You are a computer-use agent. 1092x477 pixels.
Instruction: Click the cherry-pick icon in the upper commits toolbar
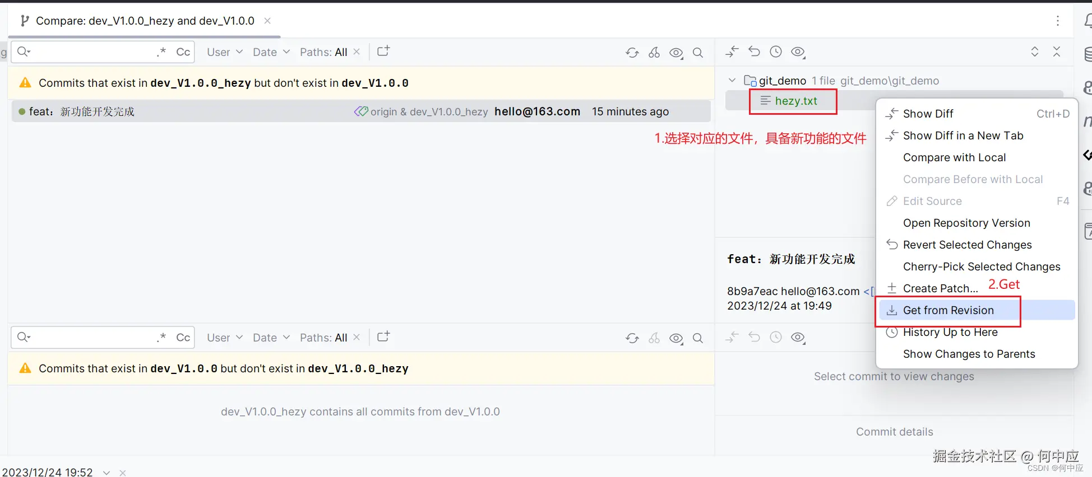(654, 53)
